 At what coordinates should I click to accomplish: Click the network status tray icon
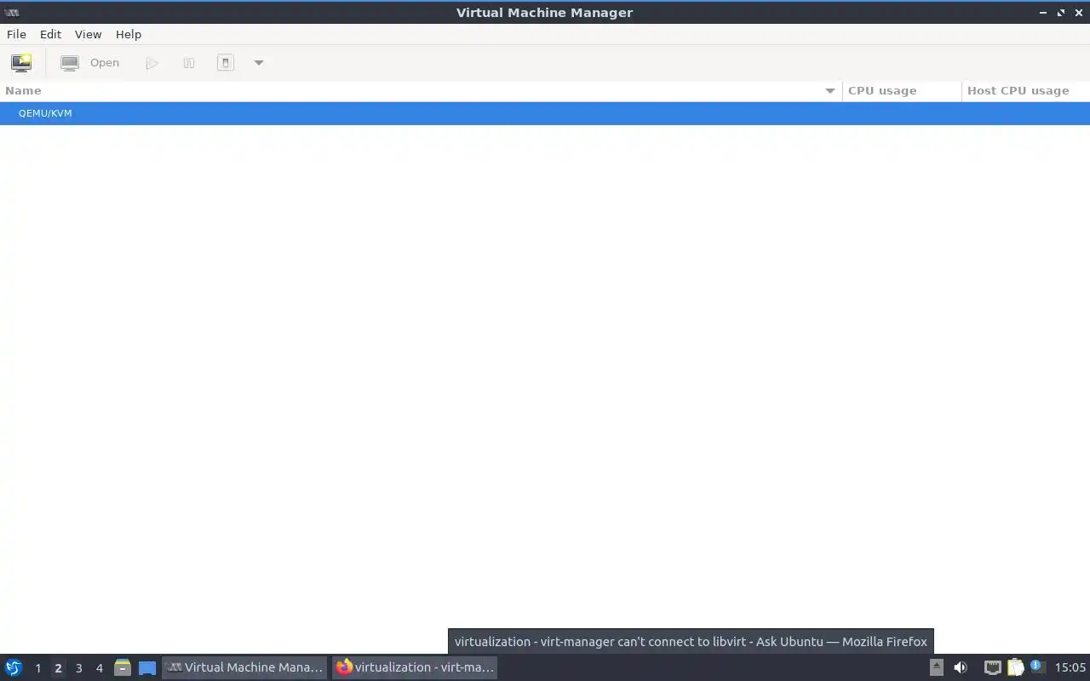coord(992,667)
